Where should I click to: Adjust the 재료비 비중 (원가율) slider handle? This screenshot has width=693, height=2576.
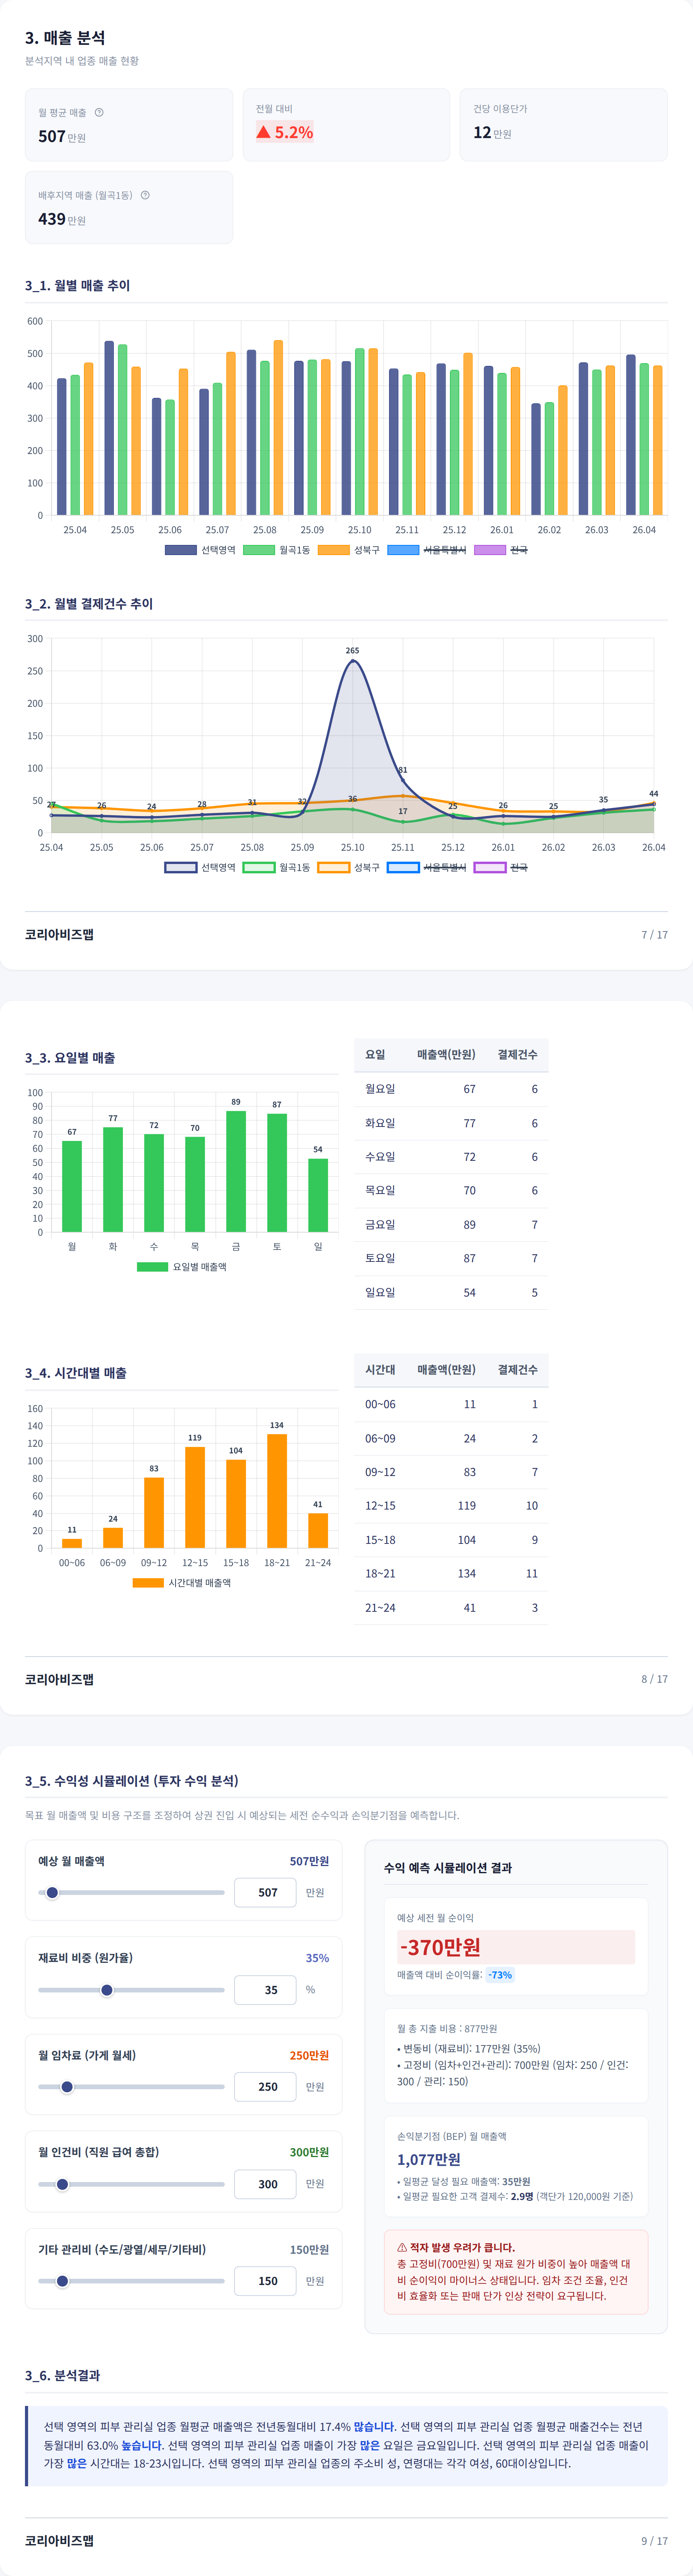[x=107, y=1990]
